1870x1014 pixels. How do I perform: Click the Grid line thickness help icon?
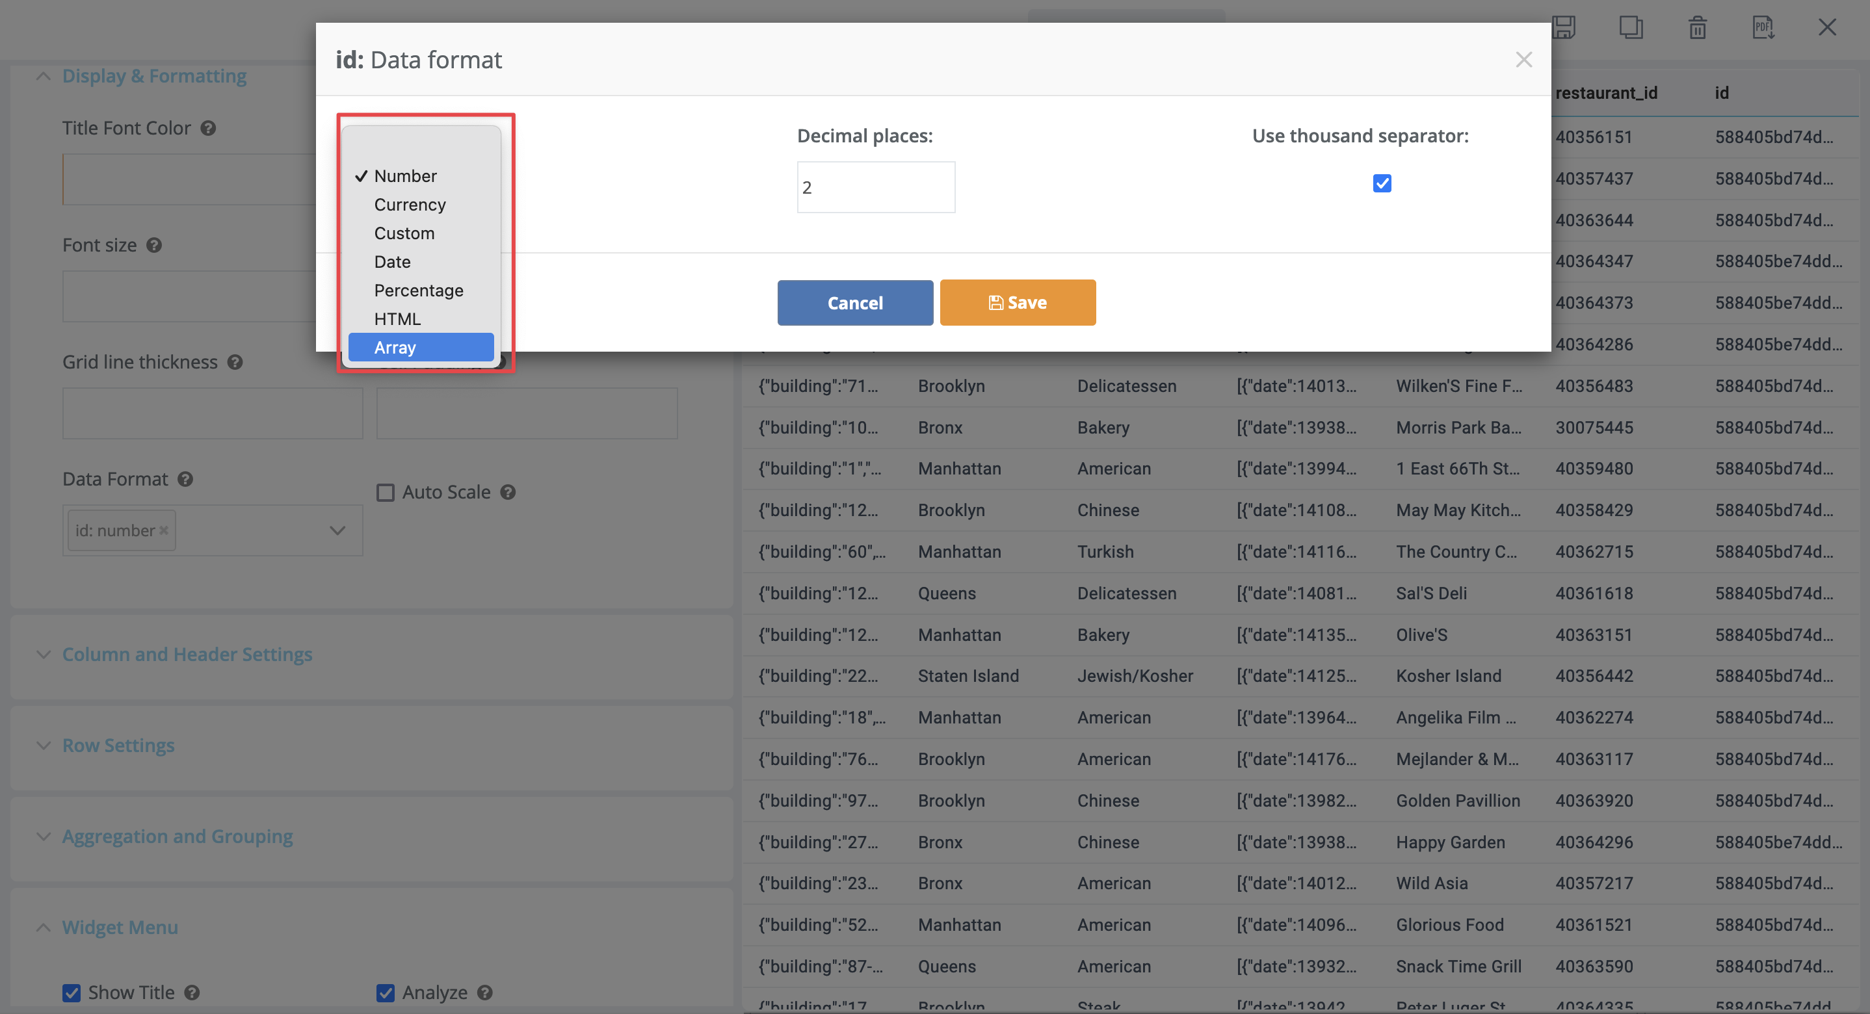(x=235, y=362)
